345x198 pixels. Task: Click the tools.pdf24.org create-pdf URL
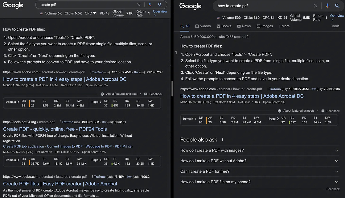pos(29,122)
